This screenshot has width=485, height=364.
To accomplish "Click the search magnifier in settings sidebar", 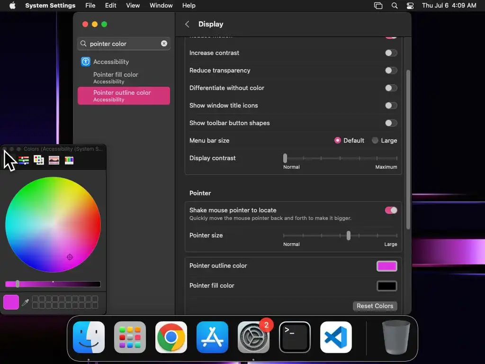I will [x=83, y=44].
